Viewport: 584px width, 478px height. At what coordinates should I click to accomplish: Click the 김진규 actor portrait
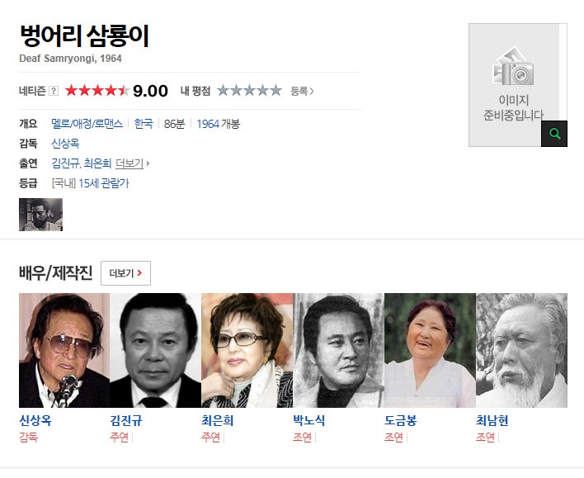pyautogui.click(x=156, y=350)
